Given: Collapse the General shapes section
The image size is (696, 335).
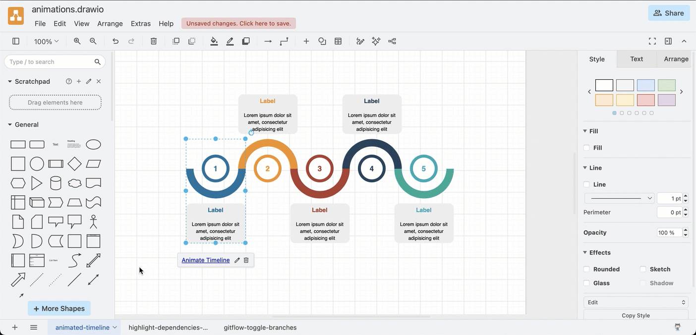Looking at the screenshot, I should 10,125.
